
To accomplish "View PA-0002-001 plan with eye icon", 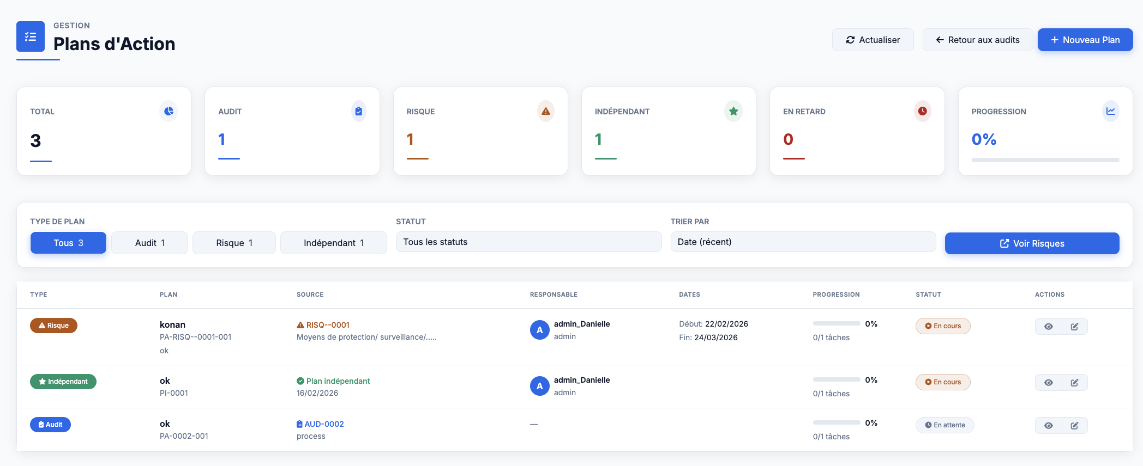I will tap(1048, 426).
